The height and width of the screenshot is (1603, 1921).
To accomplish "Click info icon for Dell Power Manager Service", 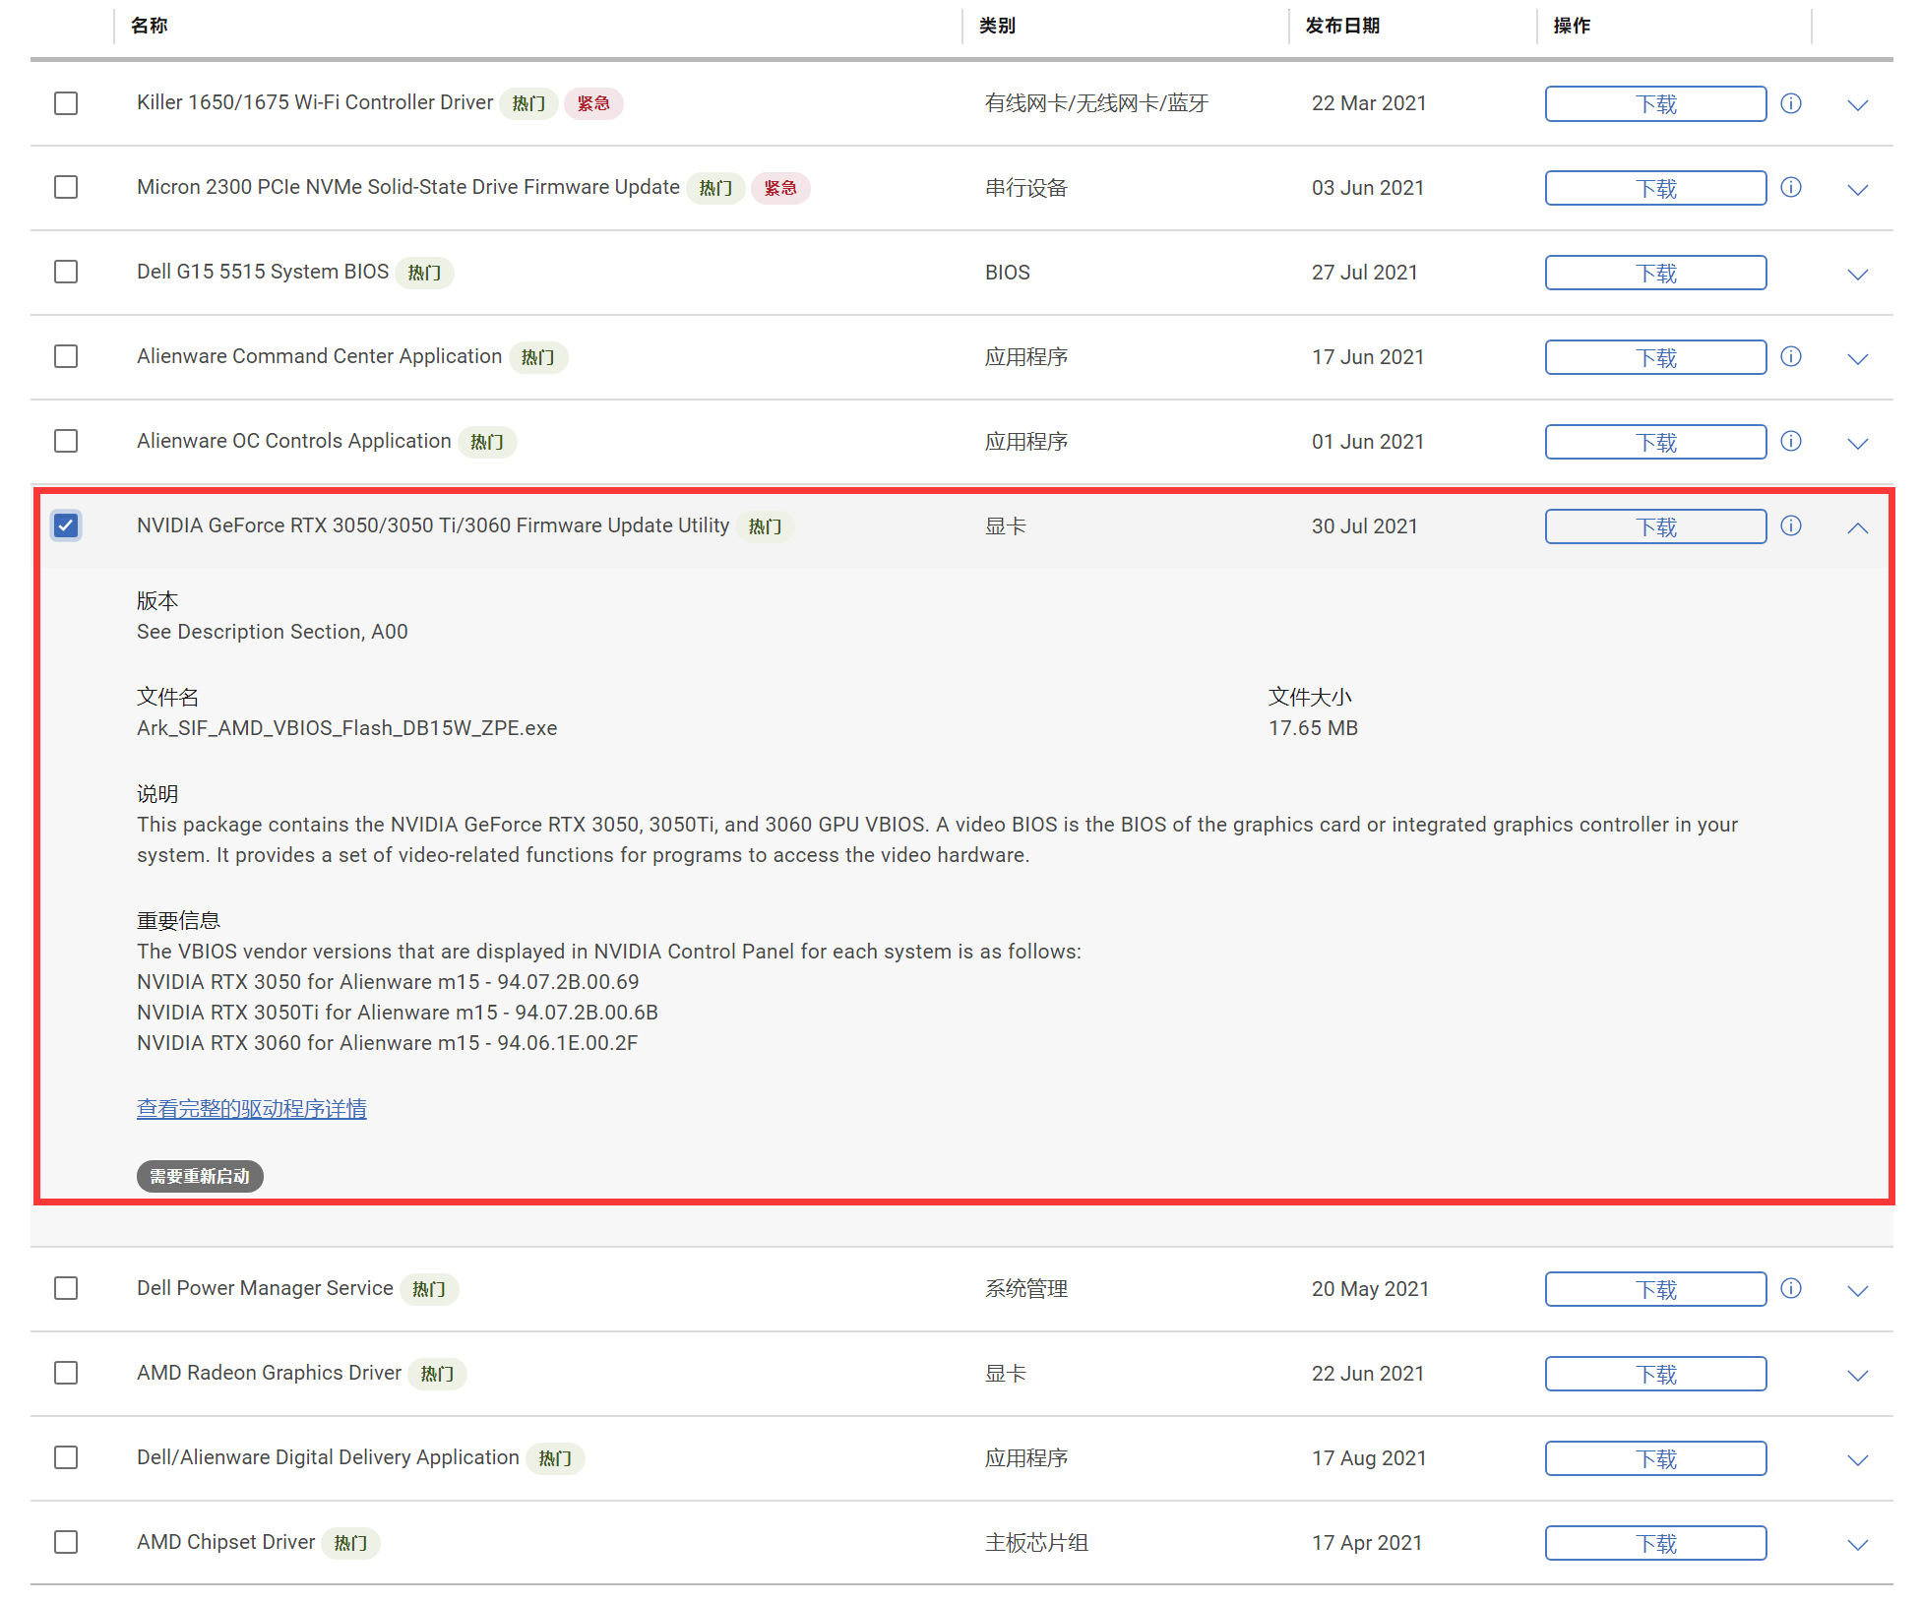I will (x=1790, y=1288).
